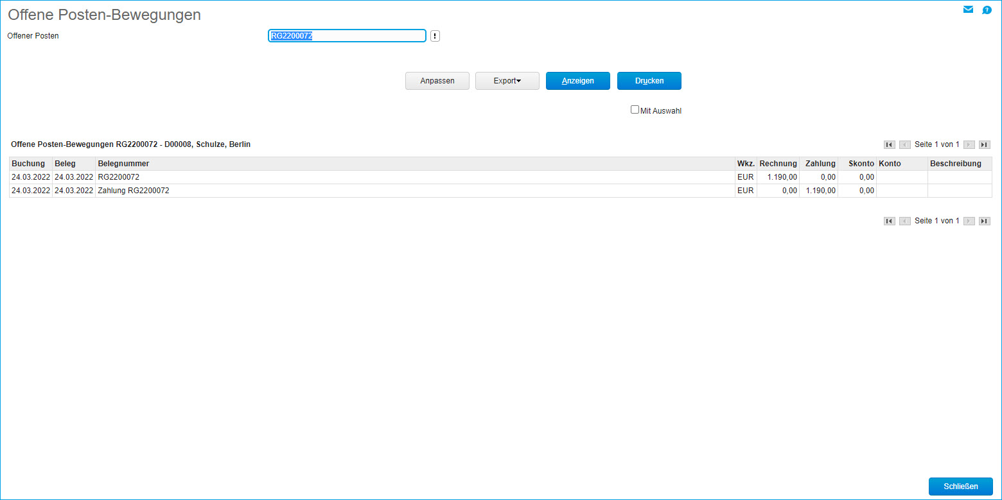Click the Belegnummer column header
The width and height of the screenshot is (1002, 500).
123,164
